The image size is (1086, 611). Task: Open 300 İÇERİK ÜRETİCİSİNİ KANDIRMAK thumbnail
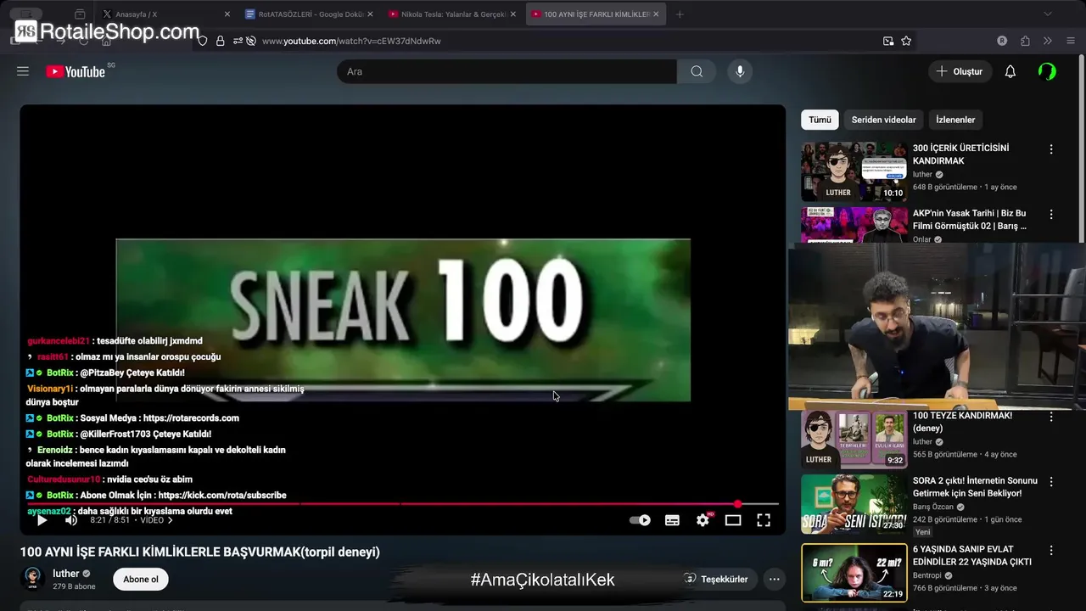(x=854, y=171)
